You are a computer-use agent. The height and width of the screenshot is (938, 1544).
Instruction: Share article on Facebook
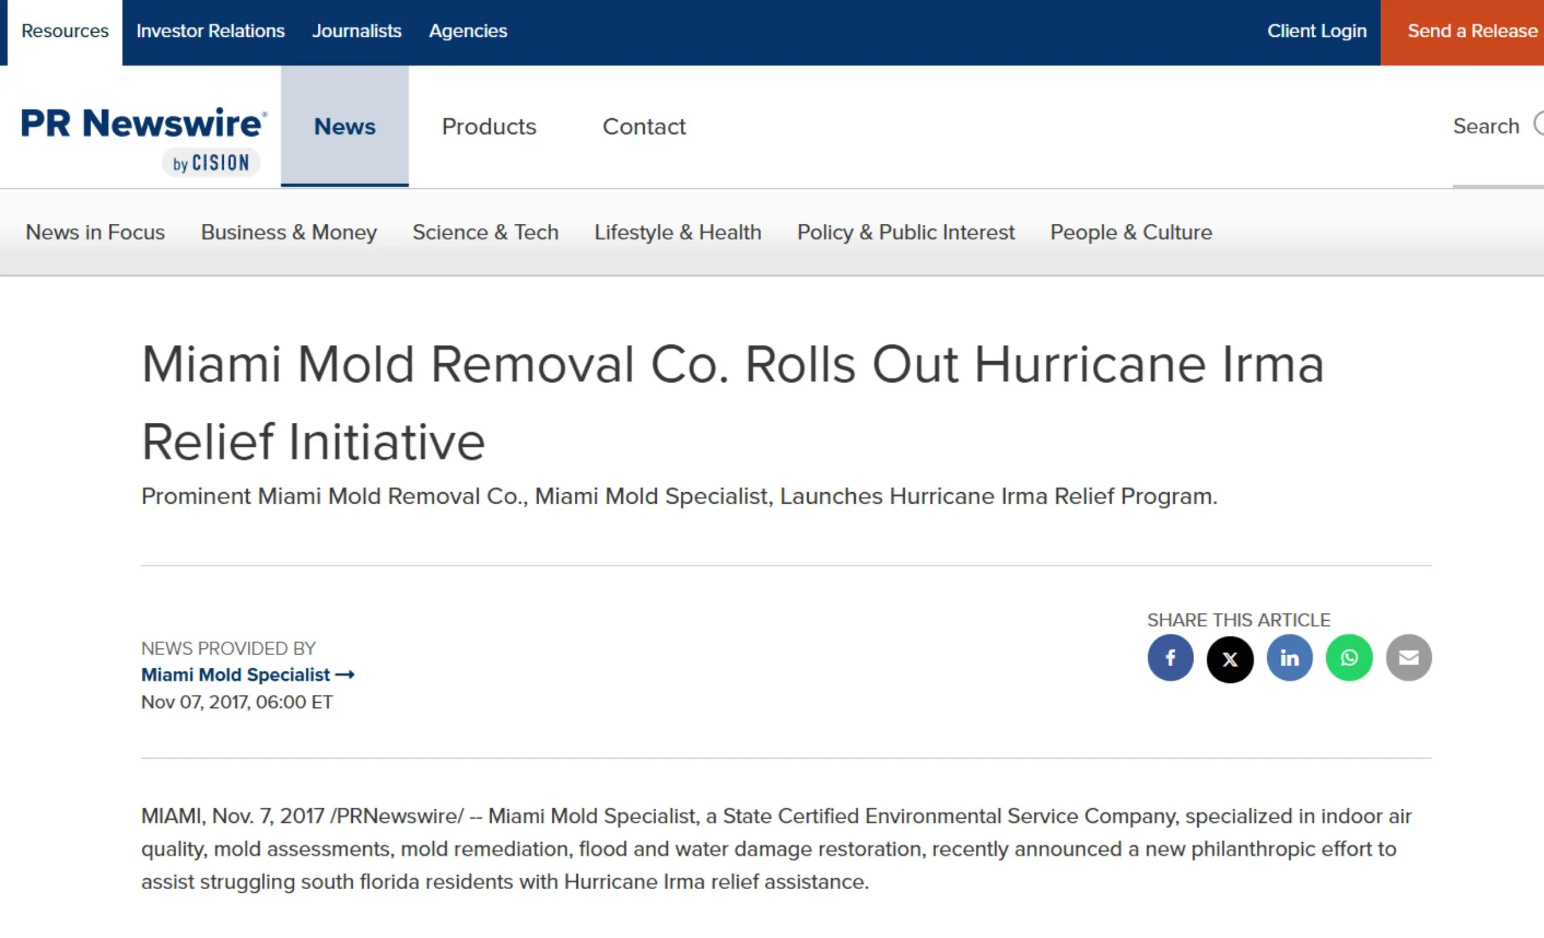point(1170,658)
